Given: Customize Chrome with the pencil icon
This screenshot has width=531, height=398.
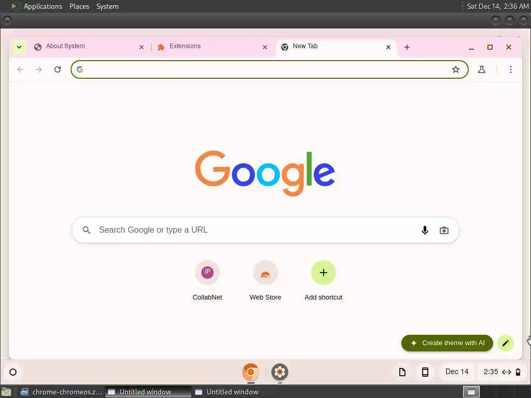Looking at the screenshot, I should coord(506,343).
